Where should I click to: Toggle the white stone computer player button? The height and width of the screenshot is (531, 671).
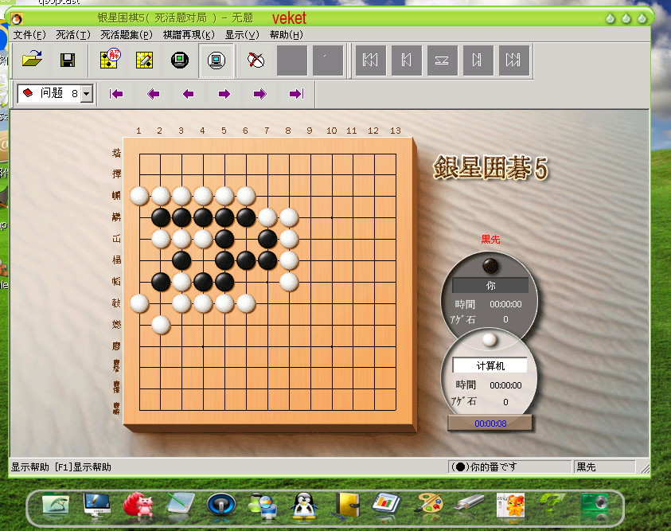[217, 61]
